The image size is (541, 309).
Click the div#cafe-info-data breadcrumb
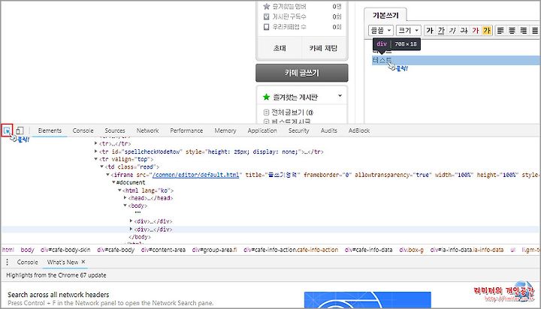pyautogui.click(x=368, y=250)
